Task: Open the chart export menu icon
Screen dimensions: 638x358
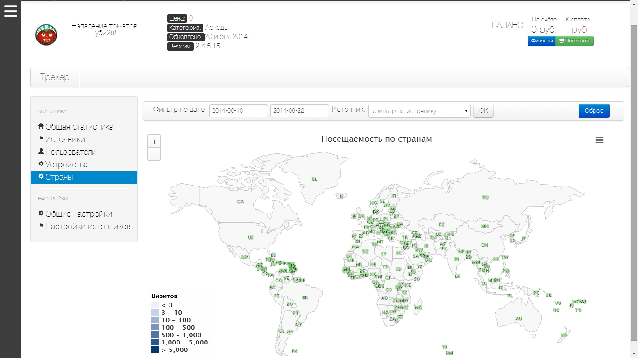Action: (600, 140)
